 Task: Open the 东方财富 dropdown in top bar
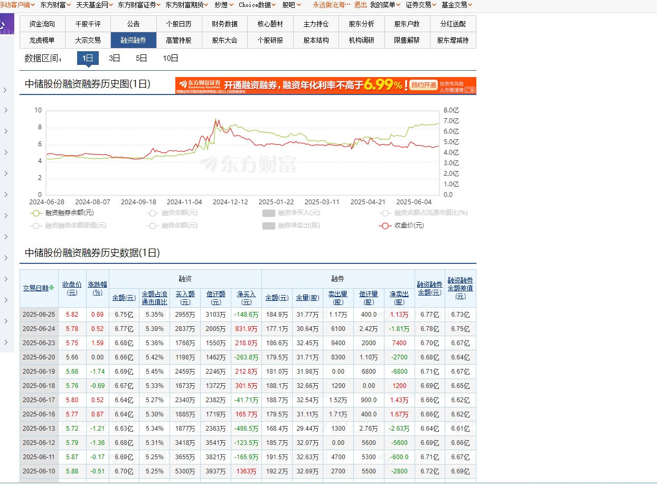click(56, 5)
